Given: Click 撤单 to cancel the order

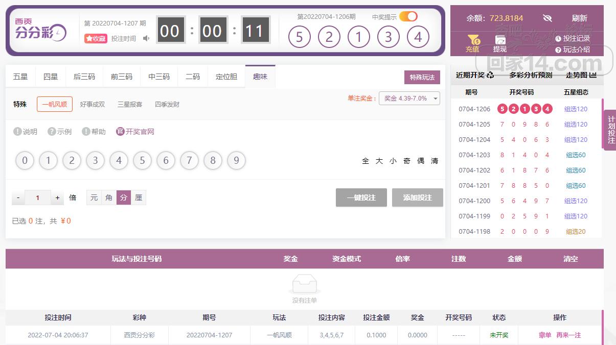Looking at the screenshot, I should tap(545, 335).
